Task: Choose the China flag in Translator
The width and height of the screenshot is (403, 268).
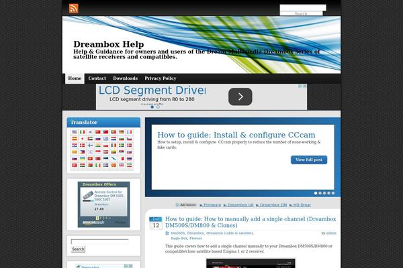Action: click(x=98, y=132)
